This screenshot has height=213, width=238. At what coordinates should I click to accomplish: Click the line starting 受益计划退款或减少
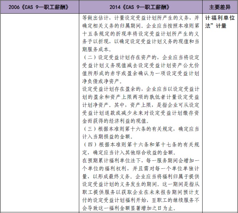tap(140, 113)
